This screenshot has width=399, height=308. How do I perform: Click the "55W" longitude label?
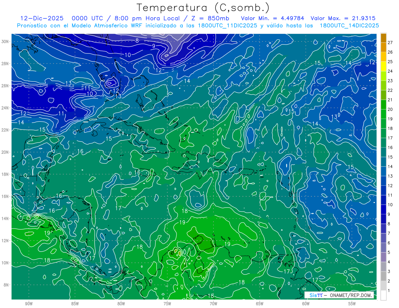352,304
